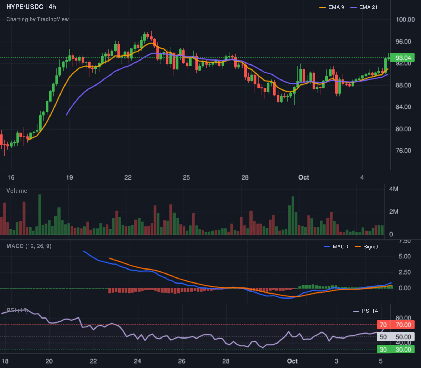Toggle the Signal legend entry
Viewport: 421px width, 368px height.
[366, 247]
